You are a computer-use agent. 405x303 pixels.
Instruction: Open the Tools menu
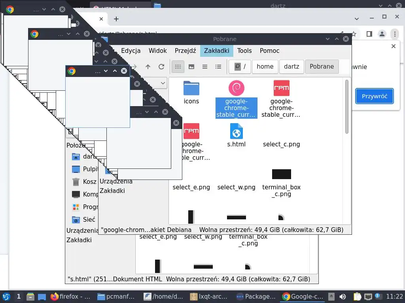[244, 51]
